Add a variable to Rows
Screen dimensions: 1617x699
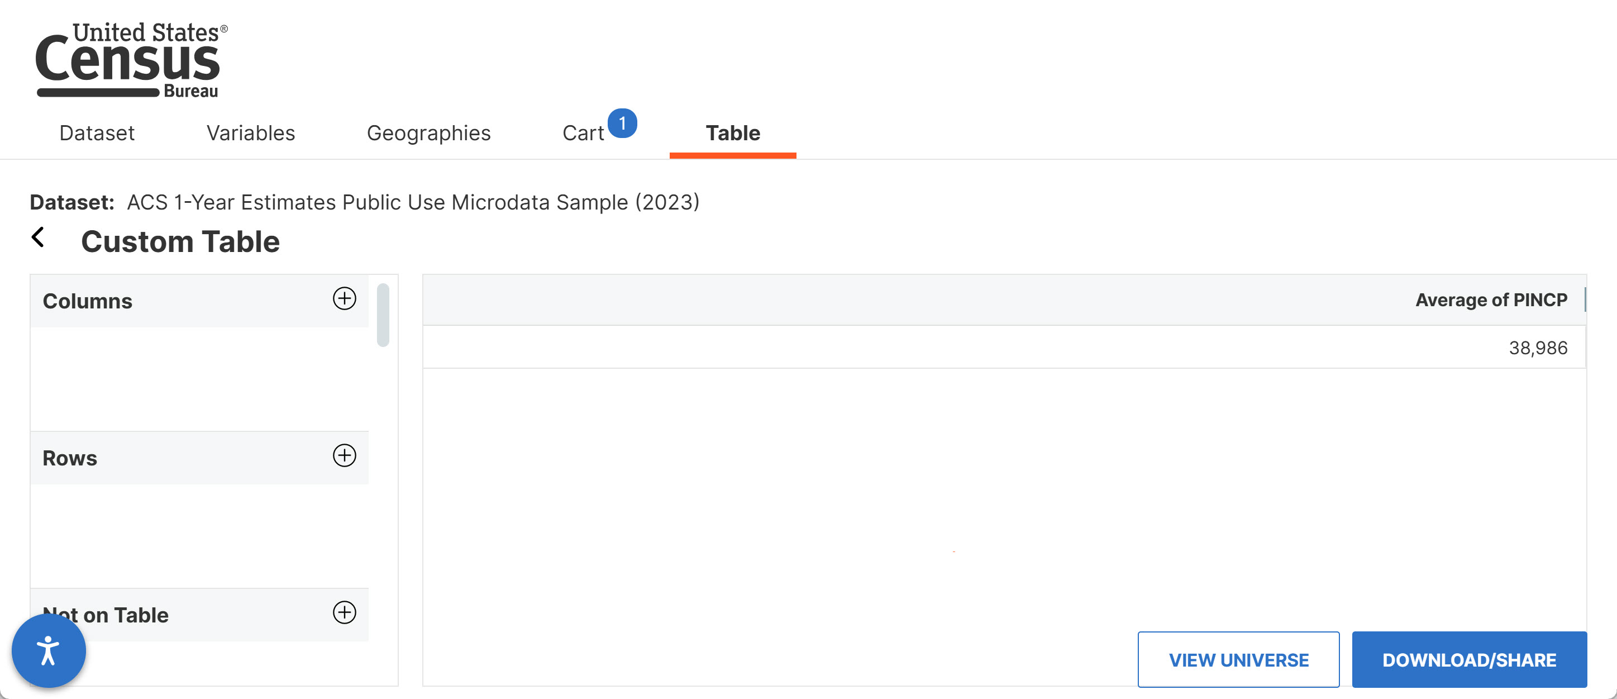344,455
